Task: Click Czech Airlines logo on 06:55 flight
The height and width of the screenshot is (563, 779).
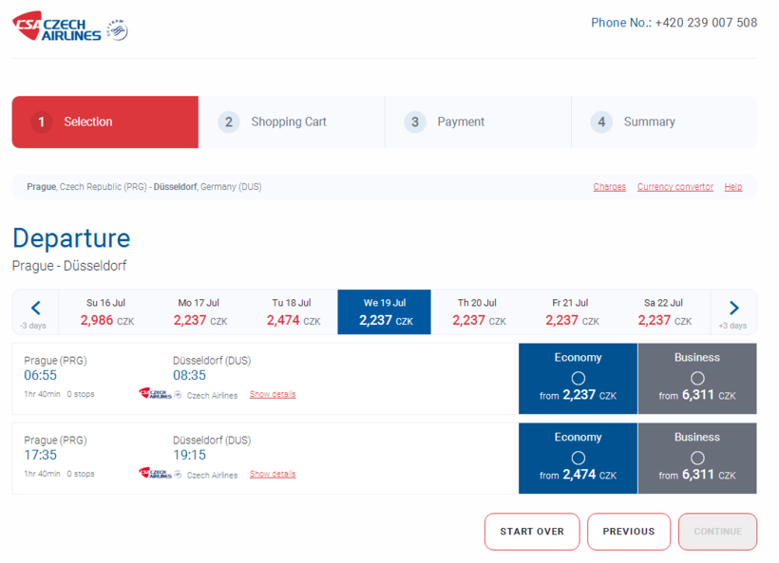Action: click(x=155, y=394)
